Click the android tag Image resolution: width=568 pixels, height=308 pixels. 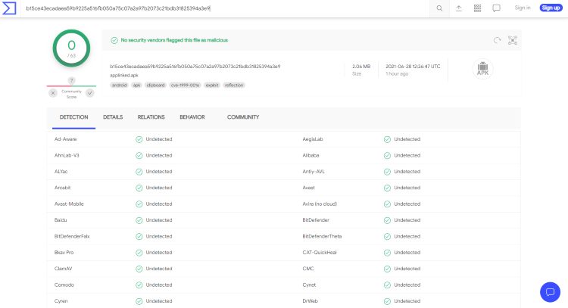click(119, 85)
